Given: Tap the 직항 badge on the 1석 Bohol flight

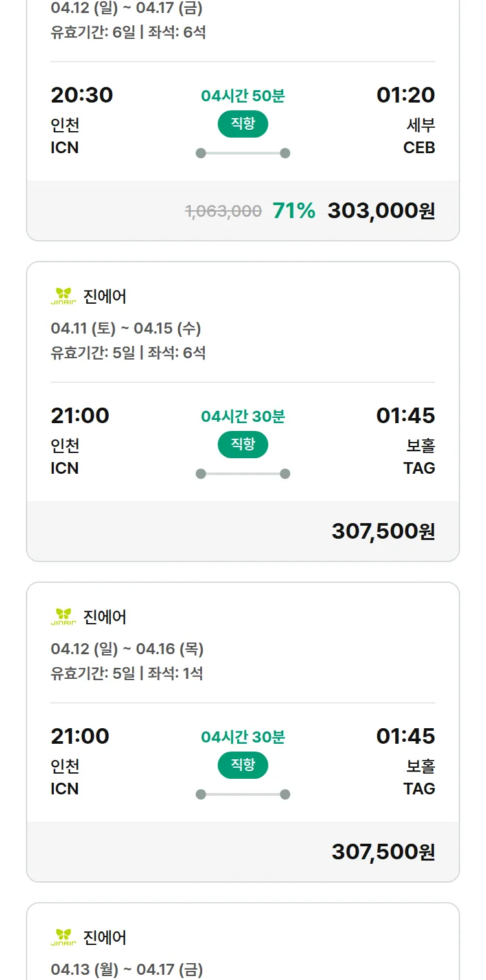Looking at the screenshot, I should (243, 765).
